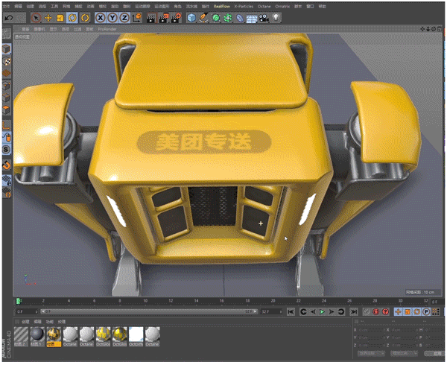Toggle the Z axis lock

(124, 18)
